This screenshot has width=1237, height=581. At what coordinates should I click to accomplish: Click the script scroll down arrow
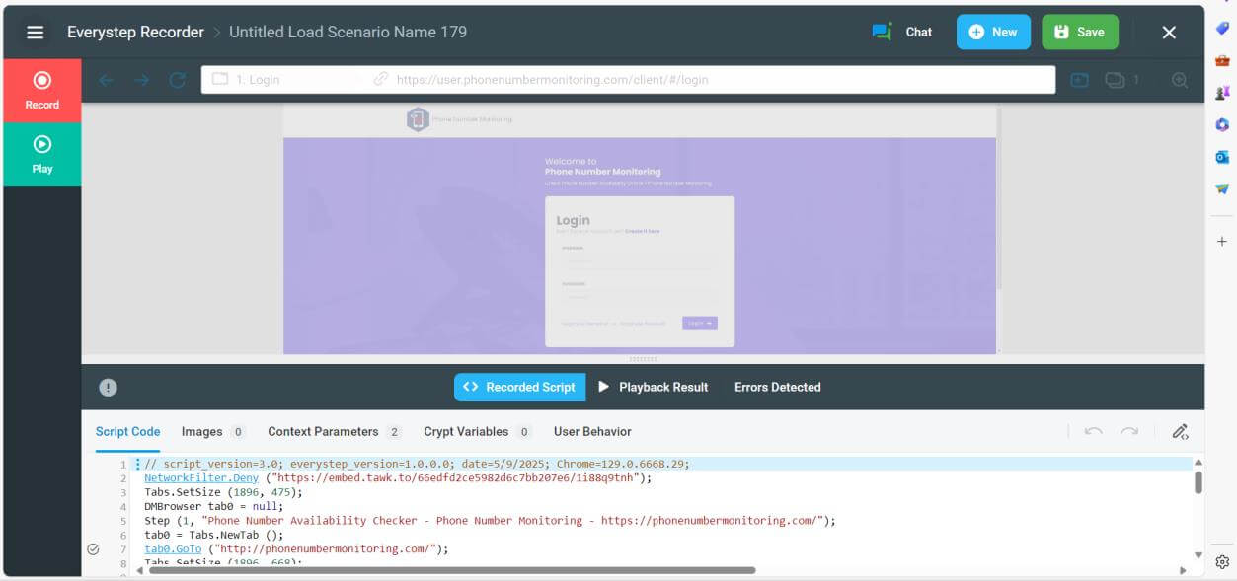coord(1198,554)
